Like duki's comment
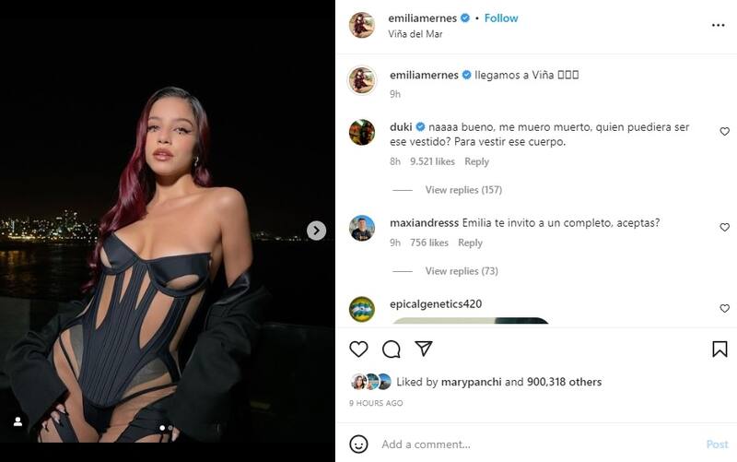 (724, 132)
